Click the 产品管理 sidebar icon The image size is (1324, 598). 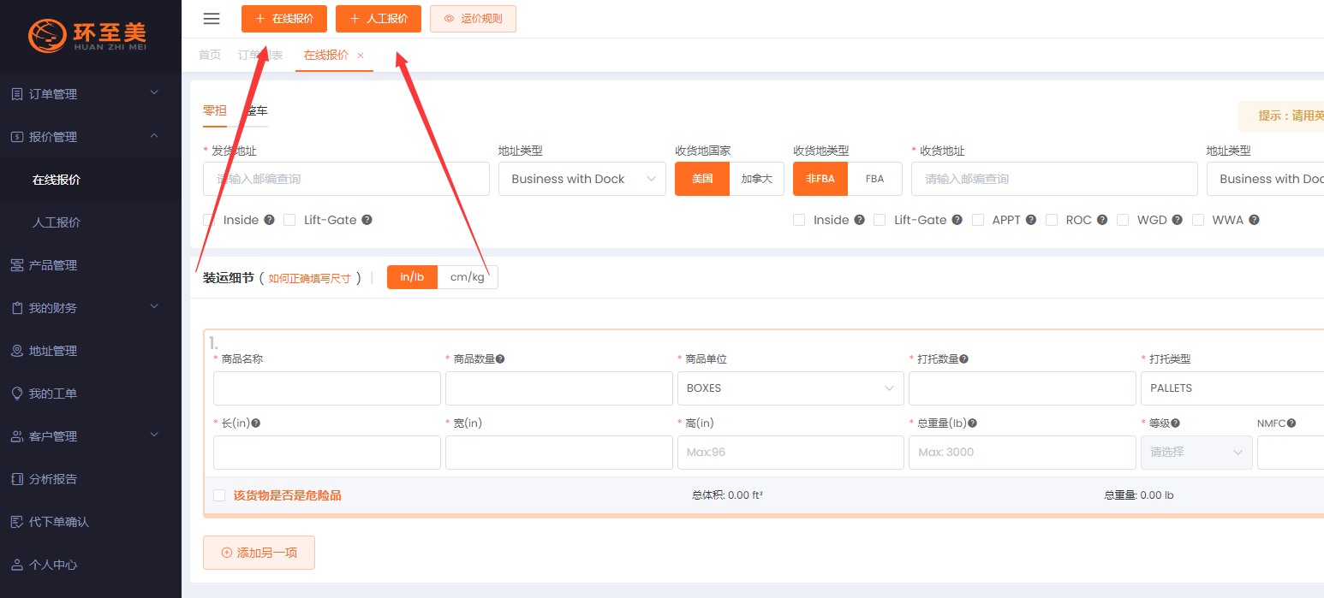click(17, 265)
